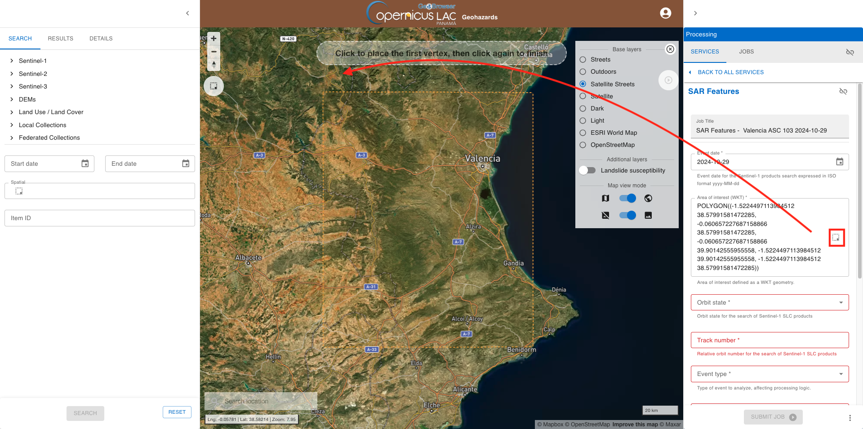The image size is (863, 429).
Task: Enable the Landslide susceptibility layer
Action: point(587,170)
